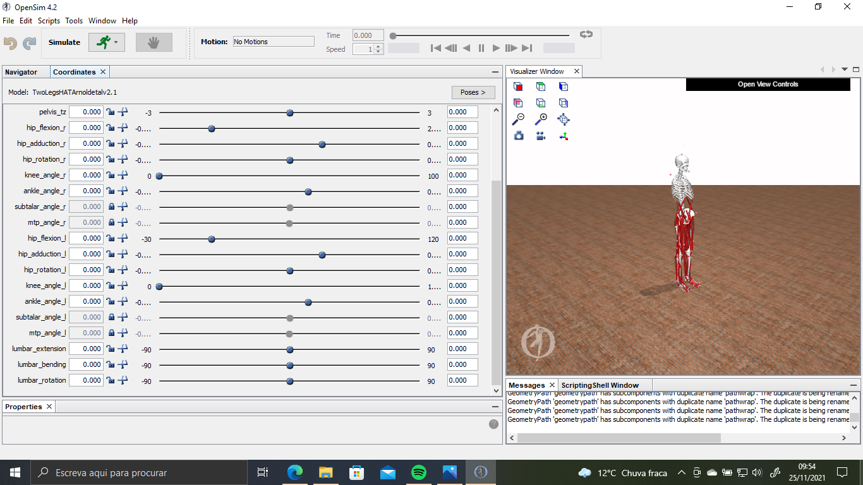The height and width of the screenshot is (485, 863).
Task: Toggle the lock for hip_flexion_r
Action: pos(111,128)
